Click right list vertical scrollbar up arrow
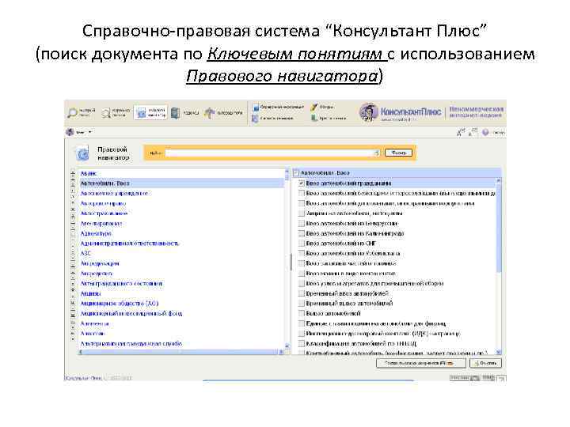 coord(499,180)
